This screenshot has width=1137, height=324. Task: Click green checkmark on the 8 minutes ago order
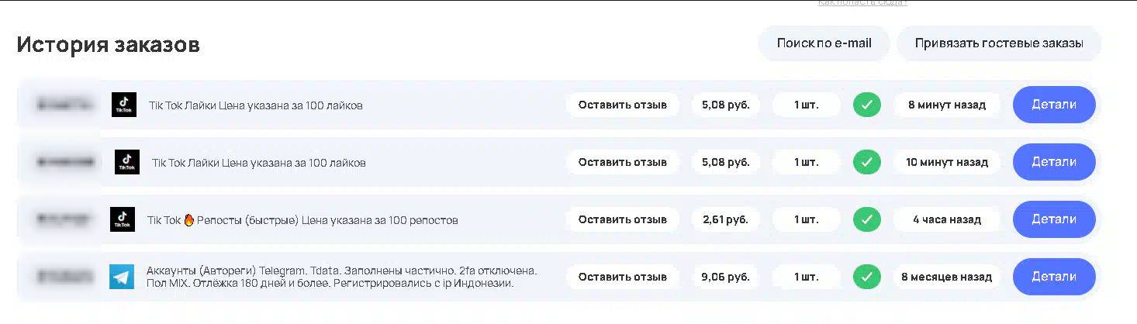[x=867, y=105]
